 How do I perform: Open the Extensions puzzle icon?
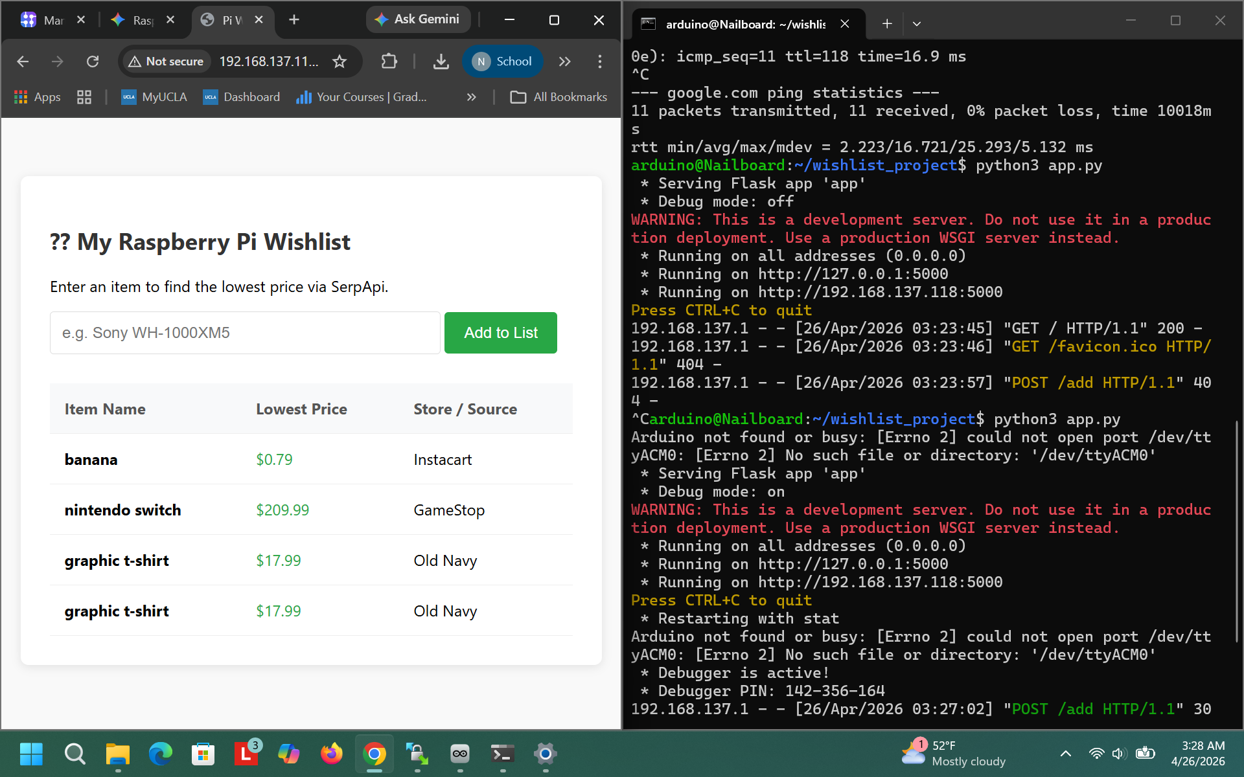(x=389, y=62)
